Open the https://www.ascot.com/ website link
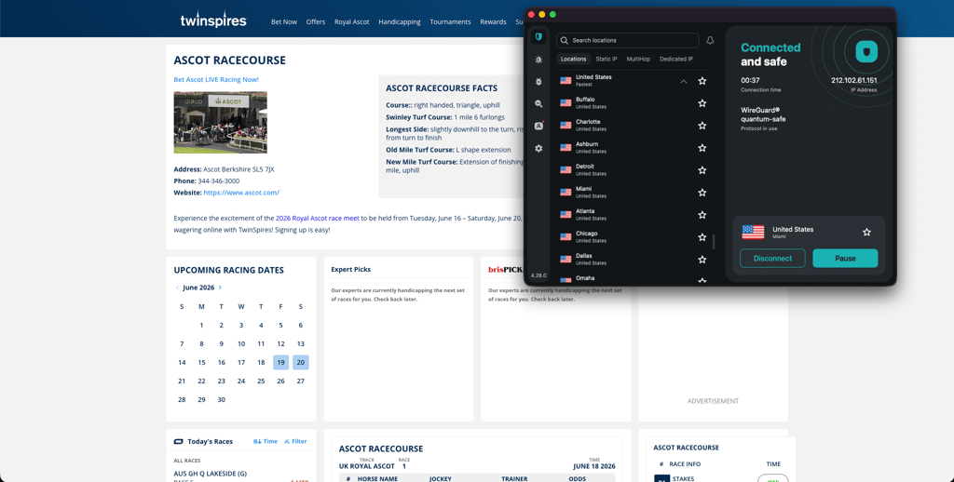Viewport: 954px width, 482px height. click(x=241, y=193)
